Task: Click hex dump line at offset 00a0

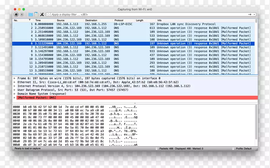Action: click(75, 141)
